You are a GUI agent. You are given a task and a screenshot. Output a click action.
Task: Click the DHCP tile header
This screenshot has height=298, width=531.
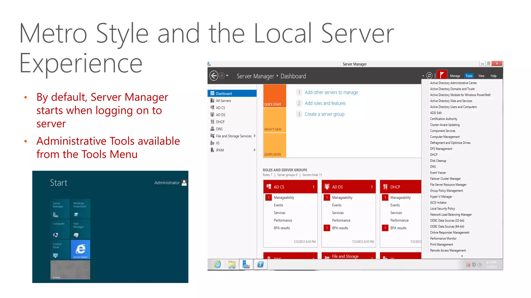click(x=401, y=187)
